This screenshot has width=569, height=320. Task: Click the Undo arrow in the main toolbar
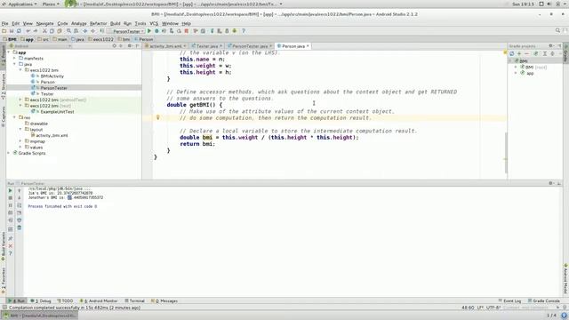click(x=28, y=31)
